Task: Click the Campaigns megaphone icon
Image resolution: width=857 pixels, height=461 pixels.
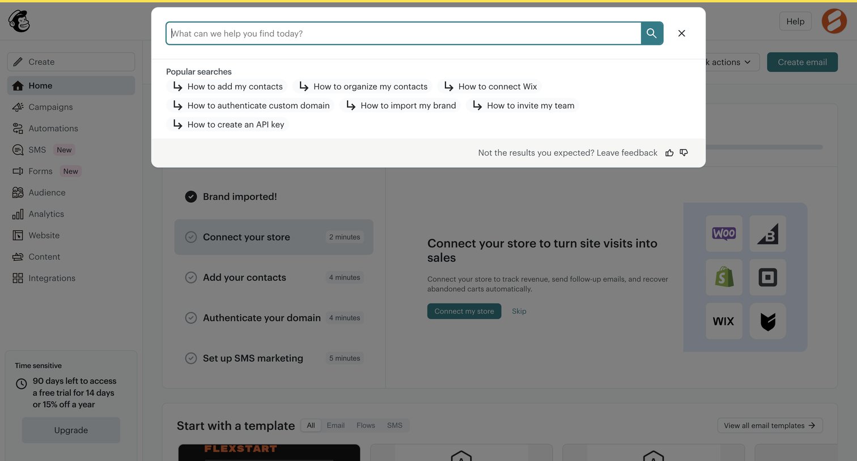Action: (x=18, y=107)
